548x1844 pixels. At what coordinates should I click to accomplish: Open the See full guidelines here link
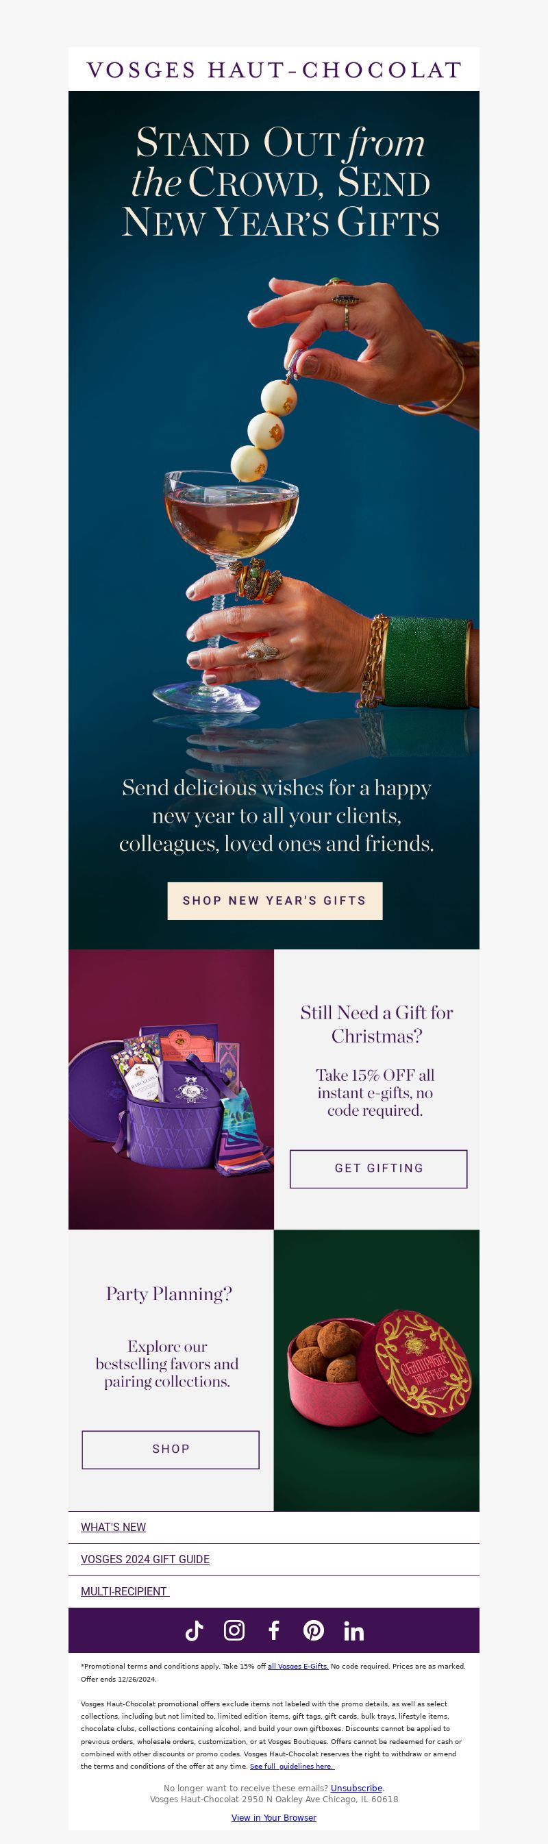291,1766
